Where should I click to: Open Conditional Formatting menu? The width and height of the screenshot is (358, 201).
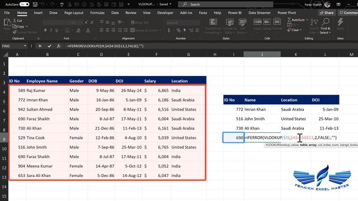(x=213, y=26)
